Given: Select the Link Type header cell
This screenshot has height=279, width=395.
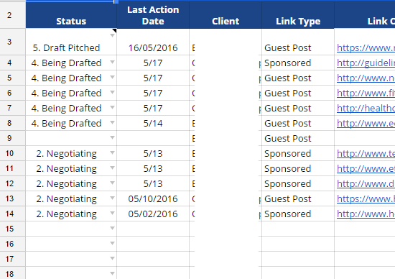Looking at the screenshot, I should pyautogui.click(x=298, y=15).
